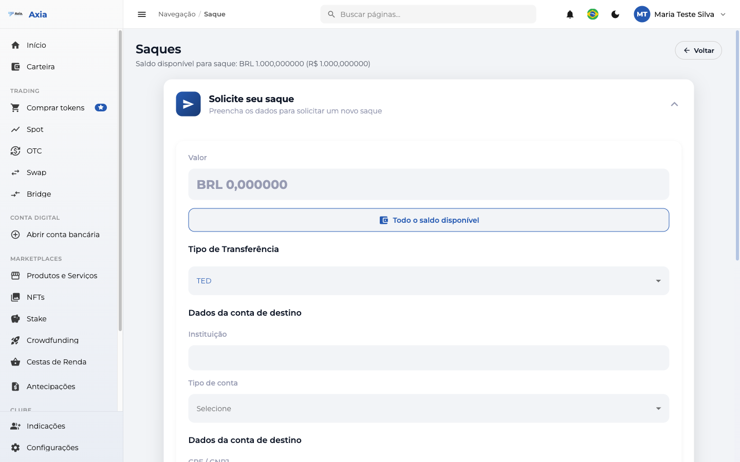Go to Início page

59,45
